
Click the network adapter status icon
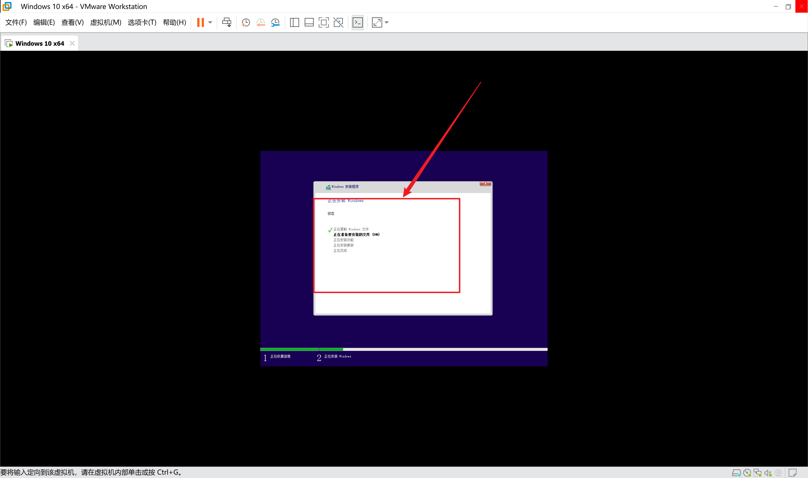point(757,473)
